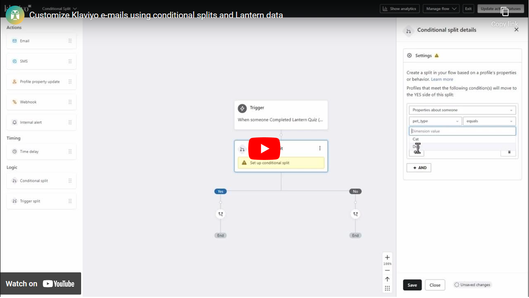
Task: Click the add-step icon under Yes branch
Action: click(x=221, y=214)
